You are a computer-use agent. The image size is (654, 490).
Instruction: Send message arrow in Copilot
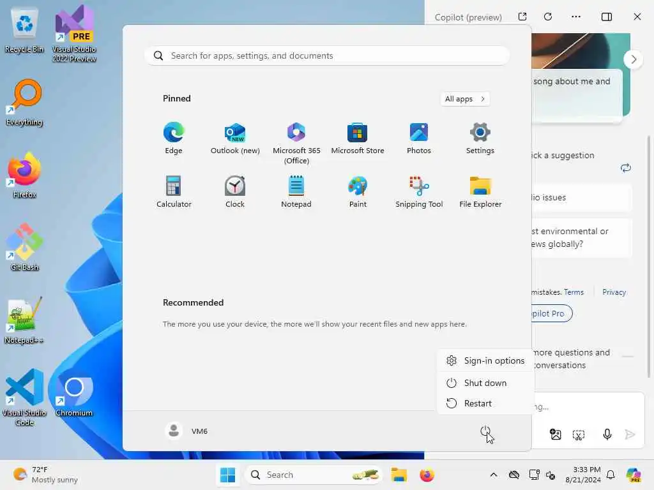630,434
